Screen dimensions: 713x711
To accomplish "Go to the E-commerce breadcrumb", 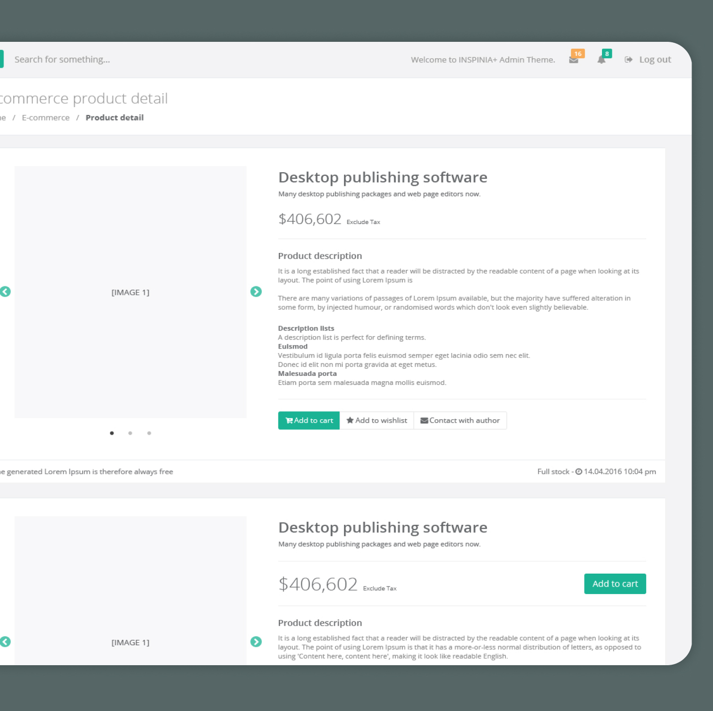I will (46, 118).
